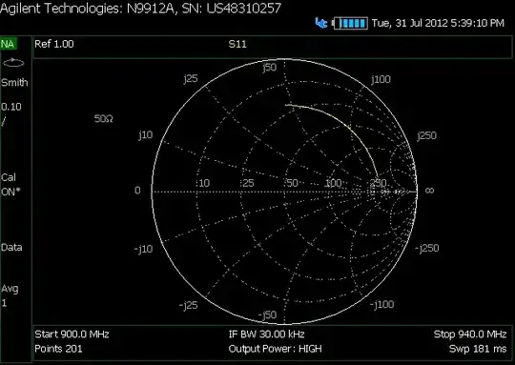The width and height of the screenshot is (515, 365).
Task: Click the Stop 940.0 MHz frequency
Action: tap(470, 335)
